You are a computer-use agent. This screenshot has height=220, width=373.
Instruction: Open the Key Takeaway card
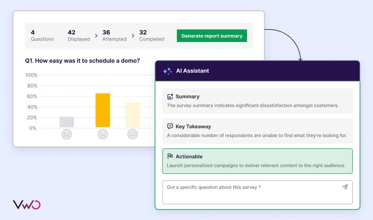point(257,131)
